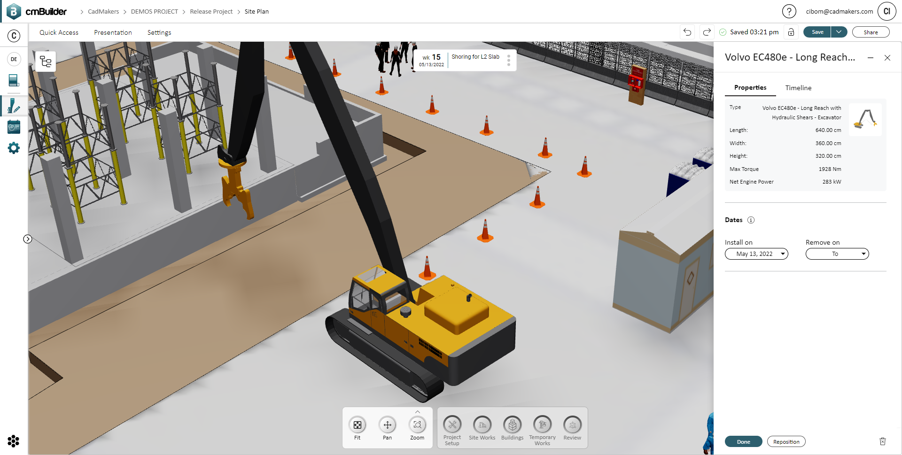Click the redo arrow icon

click(x=707, y=32)
